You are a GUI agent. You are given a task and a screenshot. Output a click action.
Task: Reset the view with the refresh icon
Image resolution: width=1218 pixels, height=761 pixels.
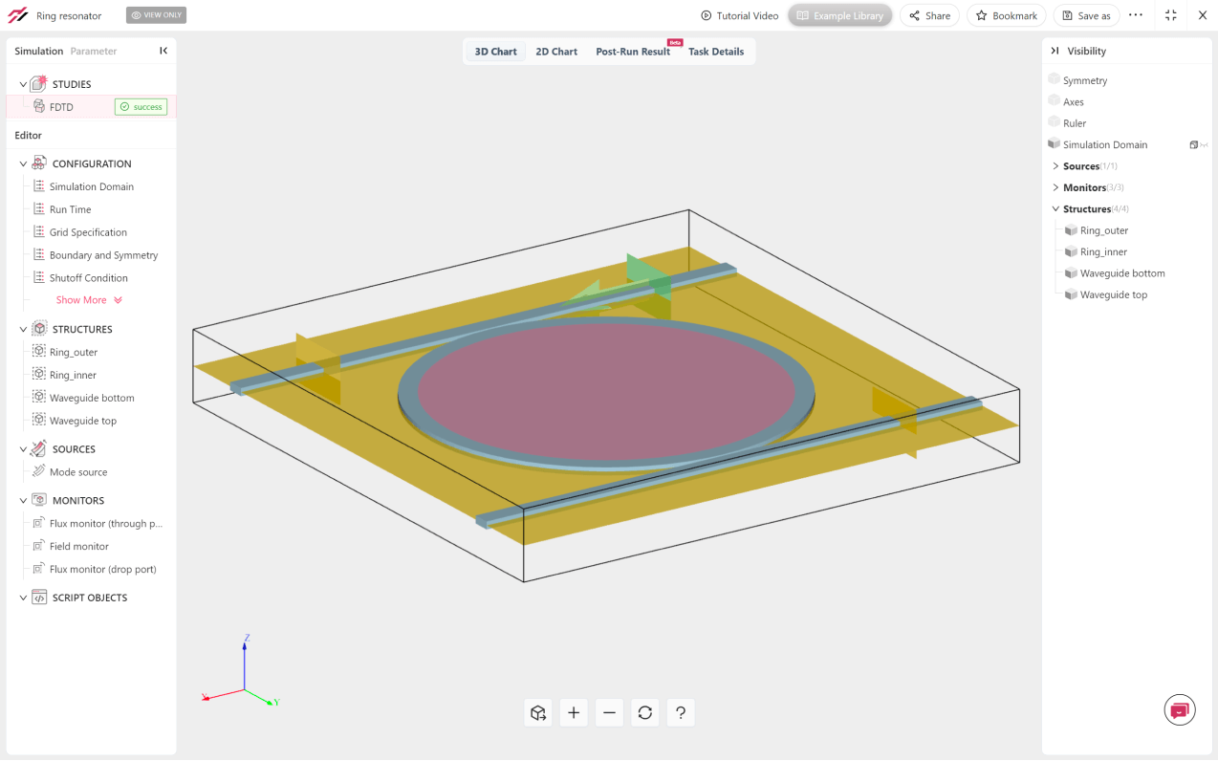pyautogui.click(x=645, y=712)
